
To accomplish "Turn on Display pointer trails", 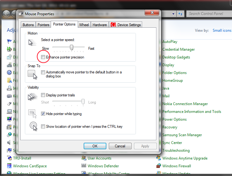I will tap(43, 95).
